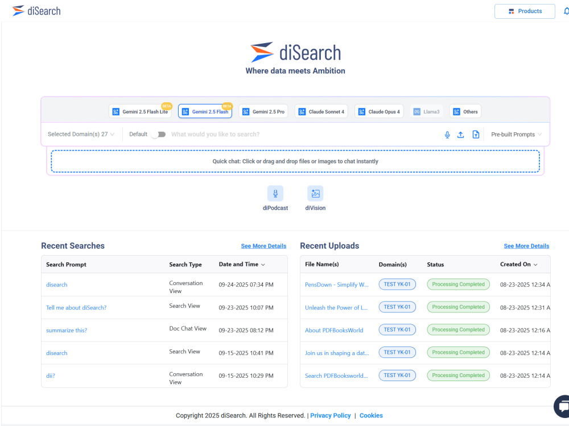Click Processing Completed status in Join us row
The height and width of the screenshot is (426, 569).
pyautogui.click(x=458, y=352)
